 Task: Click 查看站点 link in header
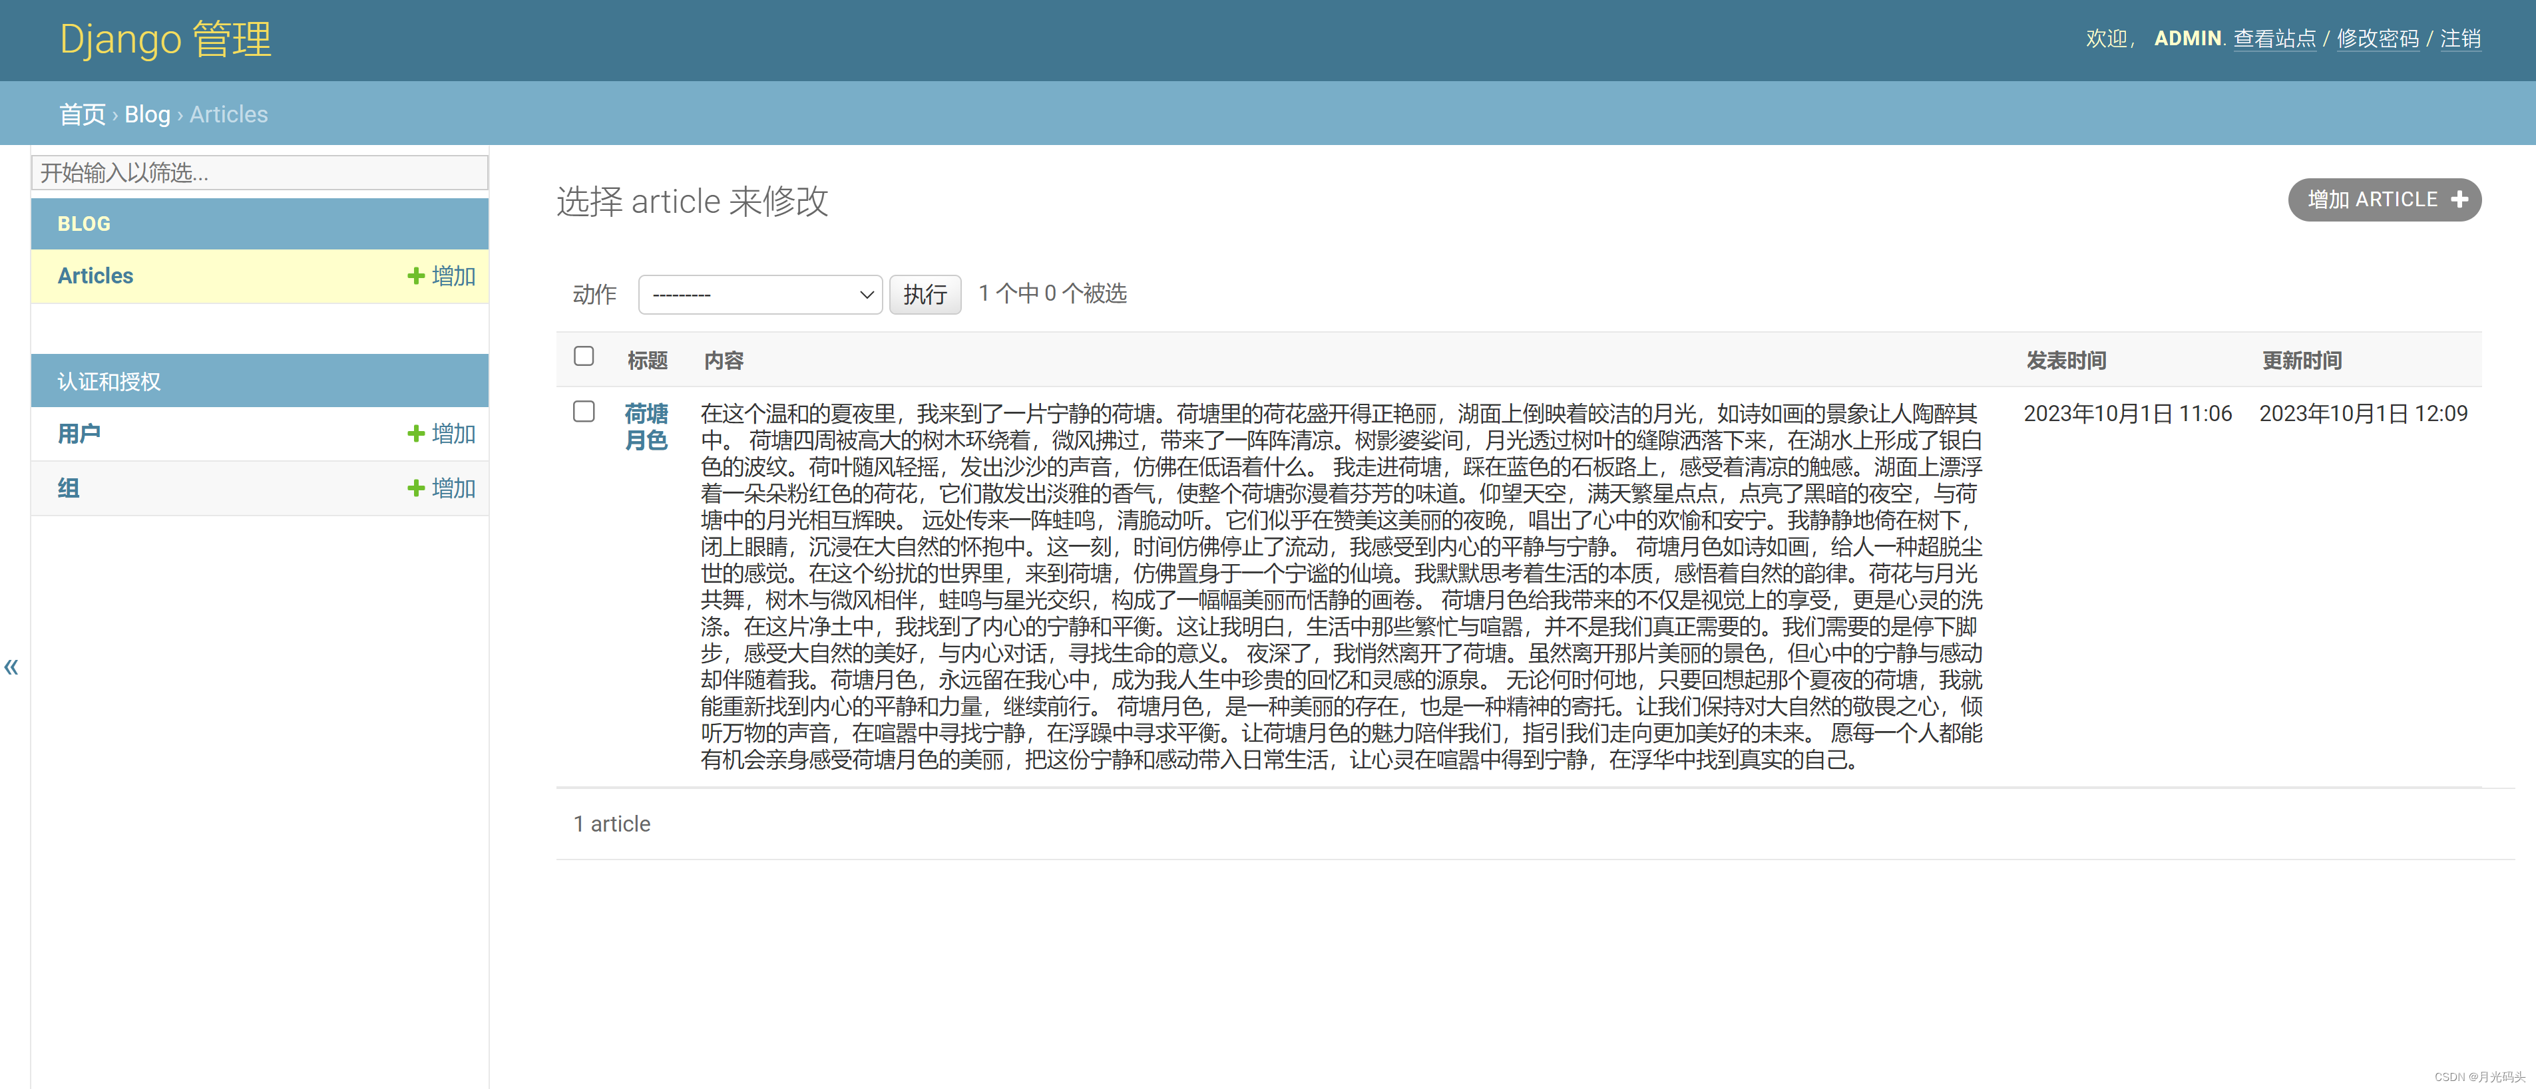[2274, 39]
